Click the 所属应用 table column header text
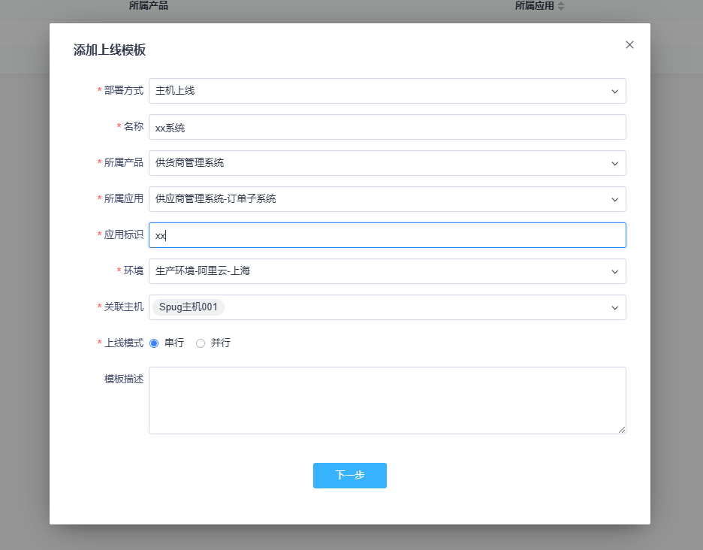Viewport: 703px width, 550px height. coord(534,6)
